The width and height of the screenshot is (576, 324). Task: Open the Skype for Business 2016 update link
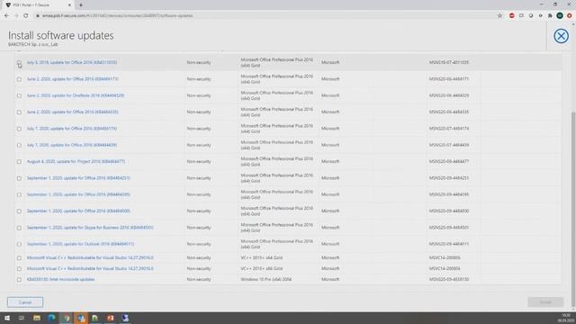[x=90, y=228]
